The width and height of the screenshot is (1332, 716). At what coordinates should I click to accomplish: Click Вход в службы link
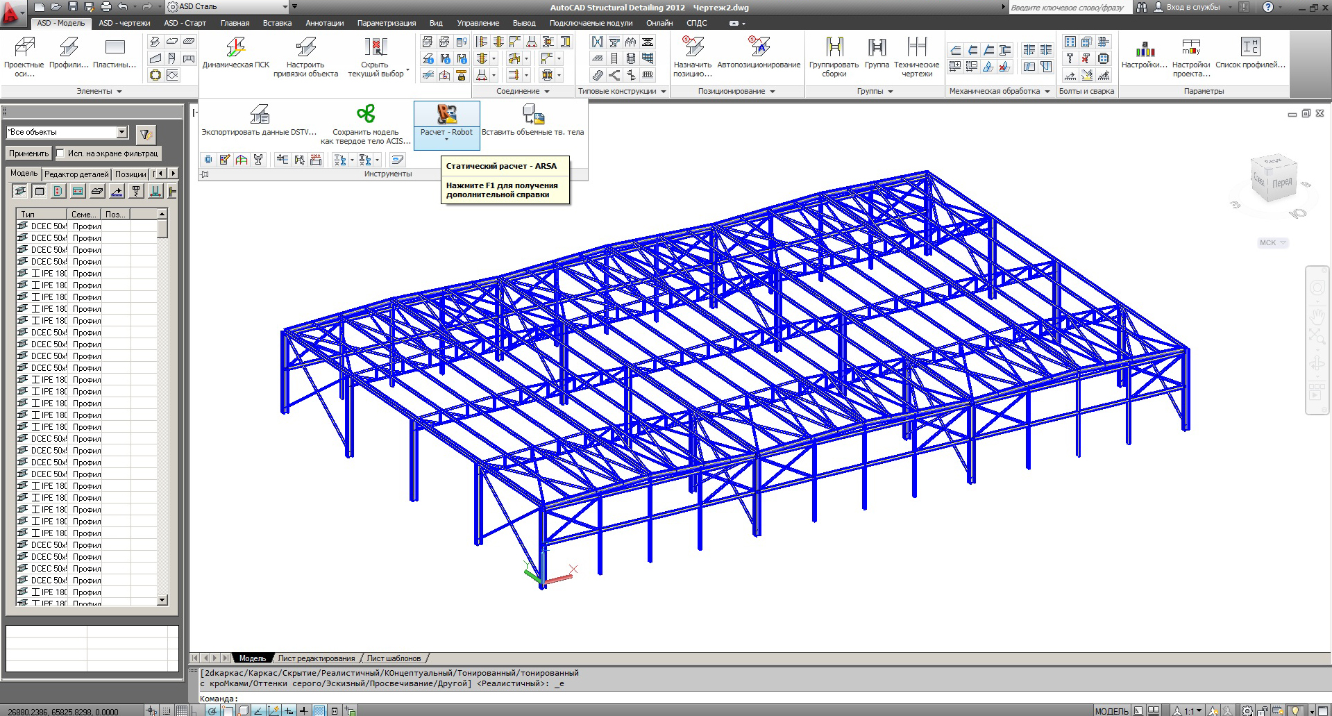click(x=1192, y=7)
